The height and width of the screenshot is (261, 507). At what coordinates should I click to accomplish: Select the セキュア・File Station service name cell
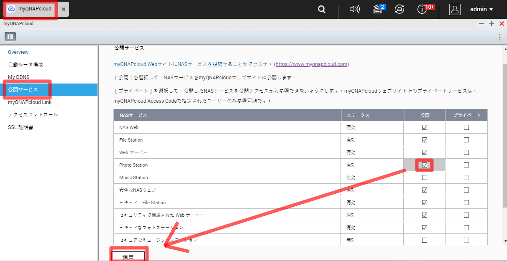point(227,203)
